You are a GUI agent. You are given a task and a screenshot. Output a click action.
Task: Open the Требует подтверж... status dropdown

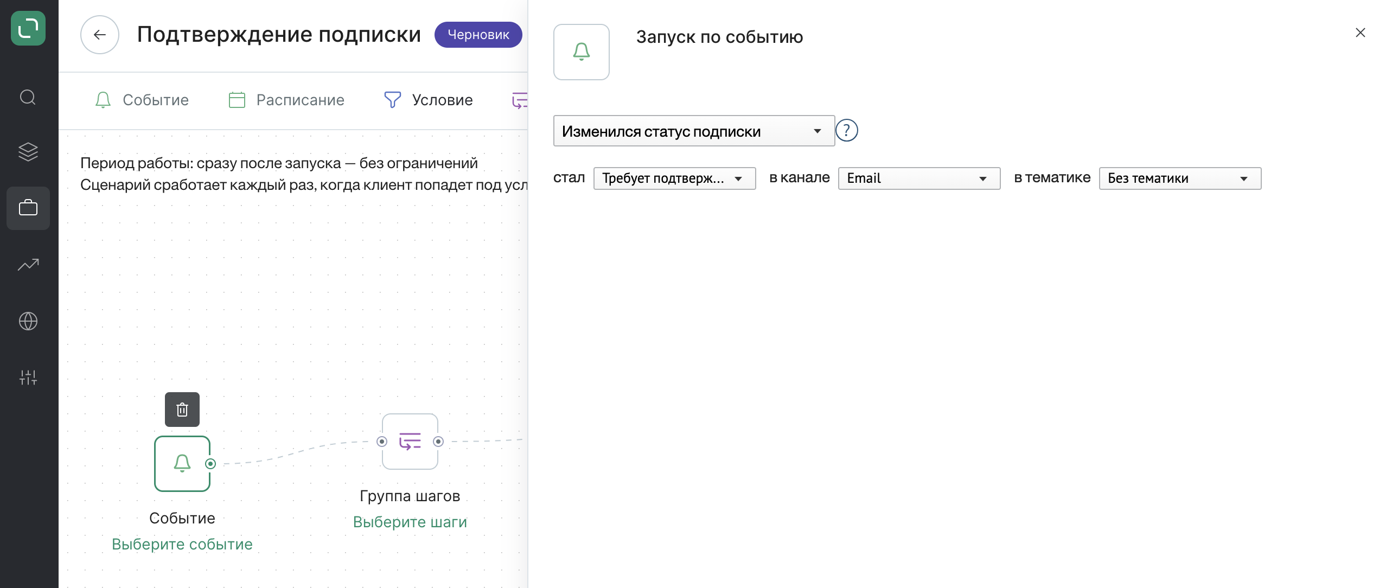point(675,178)
